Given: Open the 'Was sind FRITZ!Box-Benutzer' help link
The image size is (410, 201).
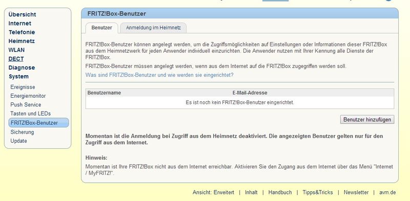Looking at the screenshot, I should [159, 75].
